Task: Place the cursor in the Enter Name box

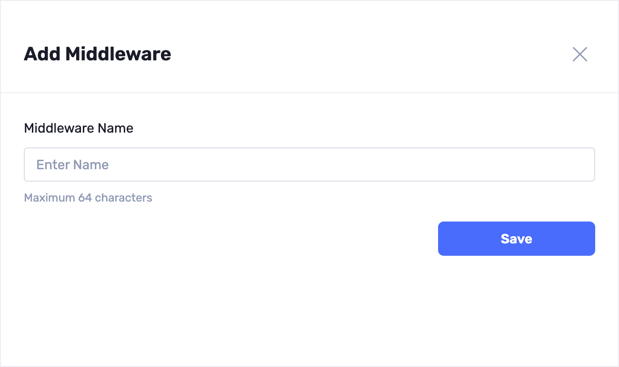Action: pyautogui.click(x=309, y=164)
